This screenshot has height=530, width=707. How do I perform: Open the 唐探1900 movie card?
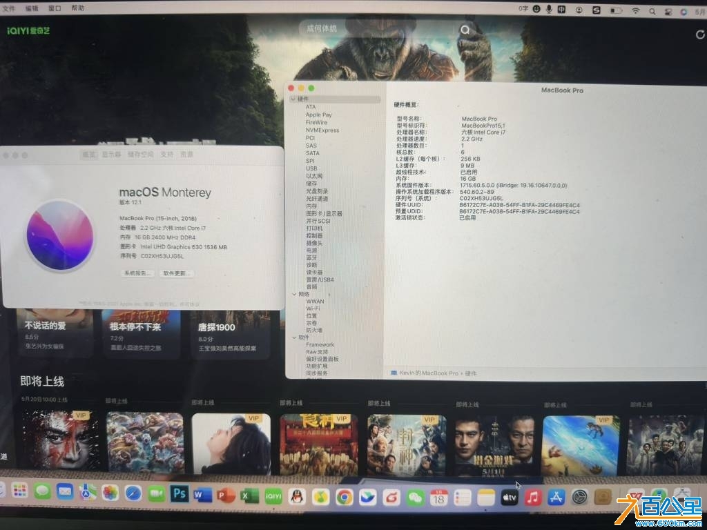tap(231, 333)
